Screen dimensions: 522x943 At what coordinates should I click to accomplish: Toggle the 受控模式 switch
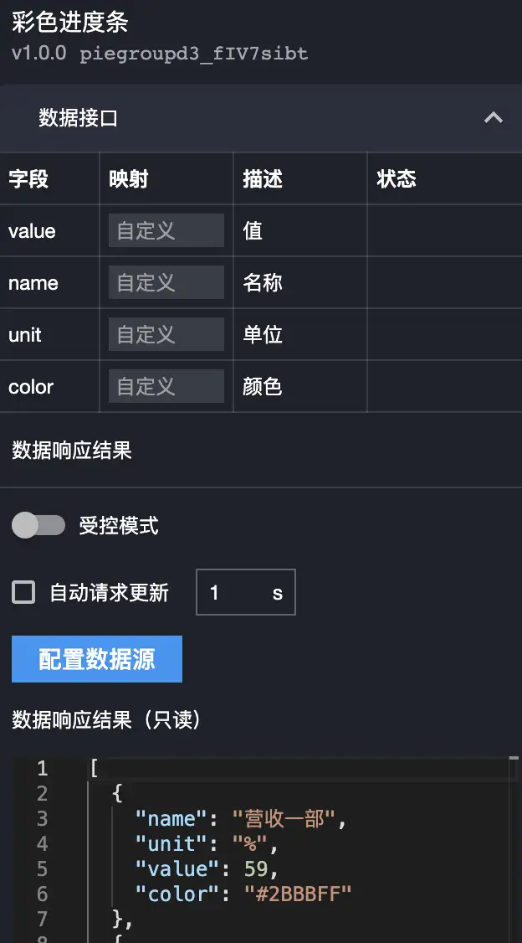38,525
